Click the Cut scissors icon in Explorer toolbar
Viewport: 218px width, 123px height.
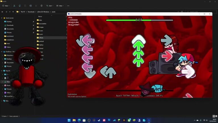[14, 6]
